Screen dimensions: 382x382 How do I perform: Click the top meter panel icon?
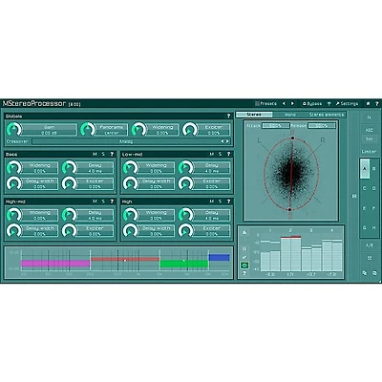[244, 232]
